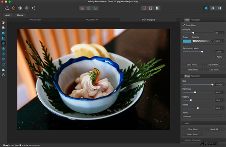Enable the mirror view display mode
The width and height of the screenshot is (226, 147).
tap(219, 8)
